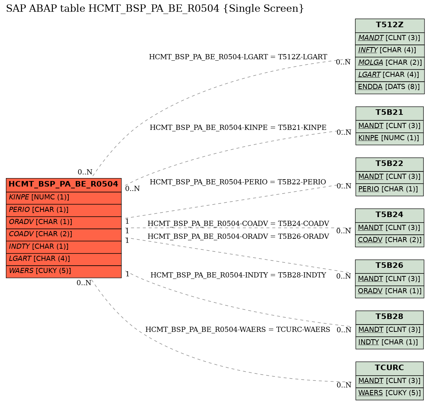This screenshot has width=430, height=404.
Task: Click MANDT field in TCURC table
Action: pyautogui.click(x=390, y=381)
